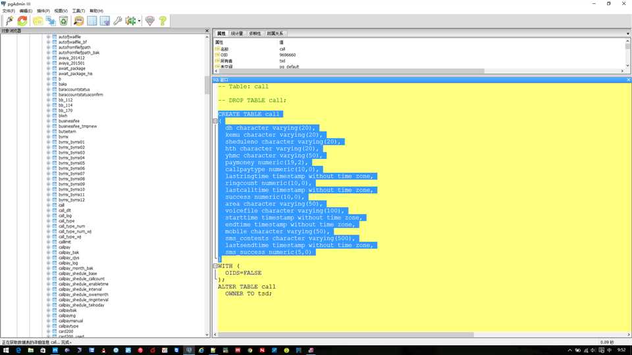The image size is (632, 355).
Task: Select the bb_170 table
Action: point(66,110)
